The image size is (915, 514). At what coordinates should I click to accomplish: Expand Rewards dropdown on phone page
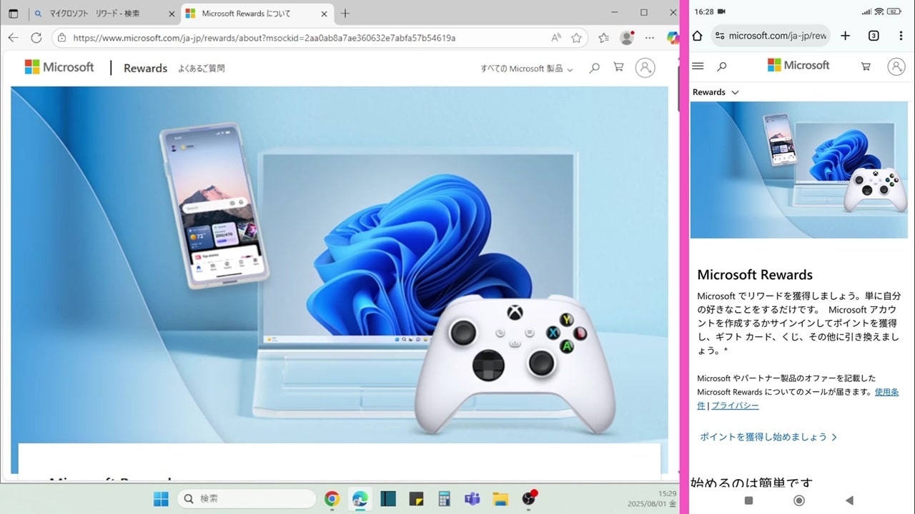tap(716, 92)
